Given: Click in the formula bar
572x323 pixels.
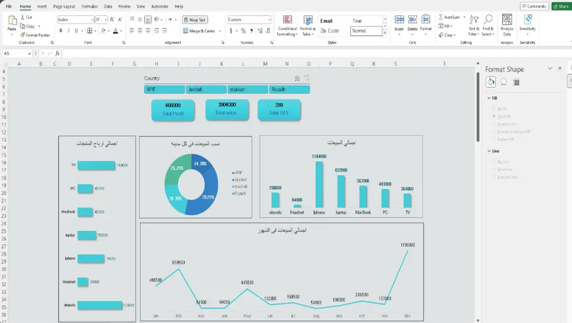Looking at the screenshot, I should (x=317, y=54).
